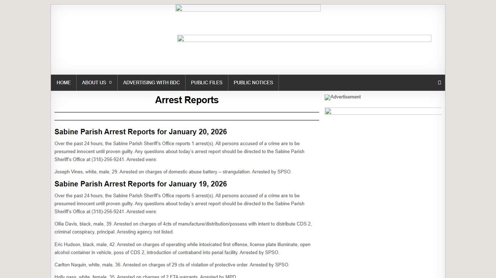Viewport: 496px width, 278px height.
Task: Click the broken logo icon in the header area
Action: (x=178, y=8)
